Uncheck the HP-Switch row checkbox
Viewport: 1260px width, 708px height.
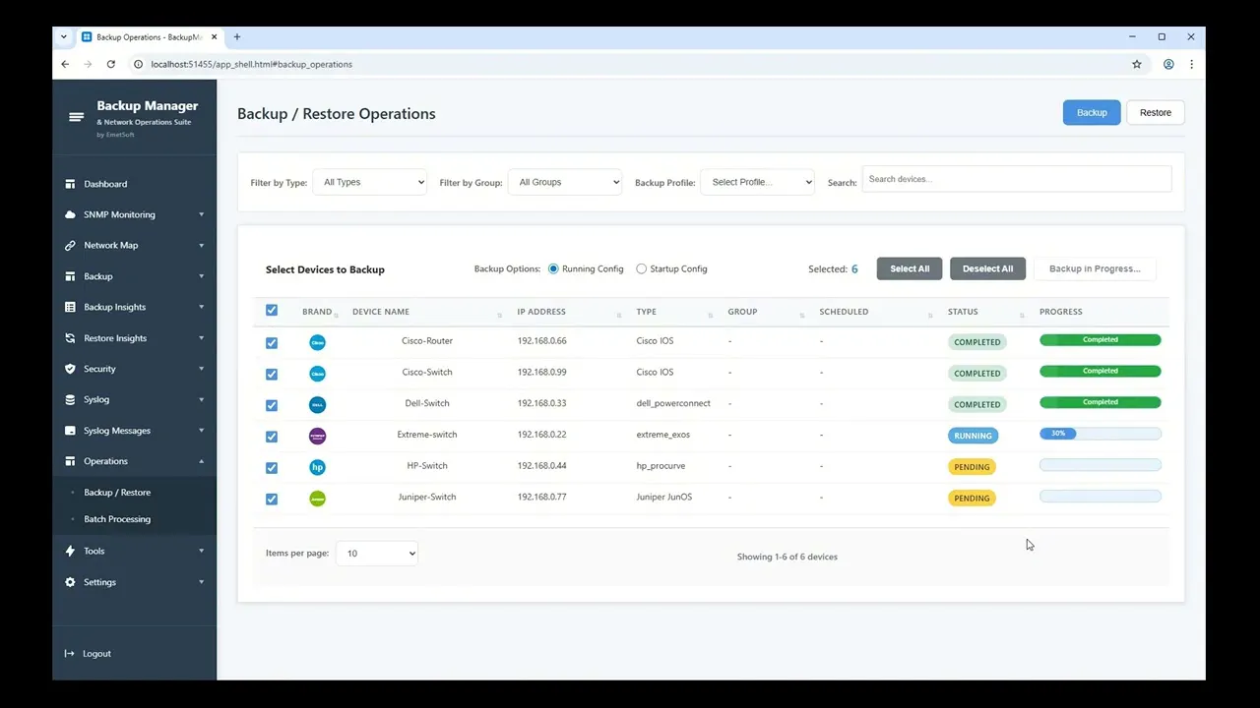point(272,468)
